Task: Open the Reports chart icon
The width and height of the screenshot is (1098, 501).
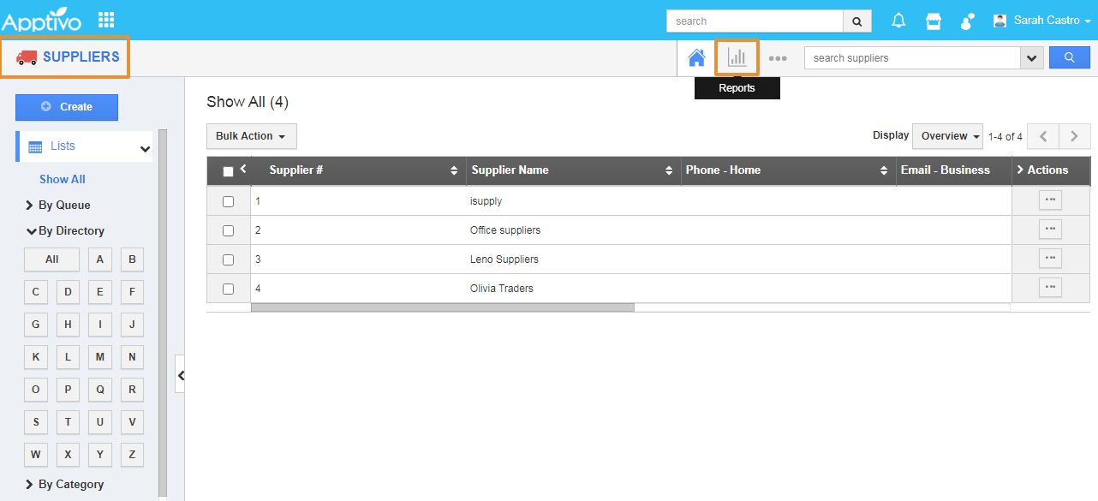Action: [x=737, y=57]
